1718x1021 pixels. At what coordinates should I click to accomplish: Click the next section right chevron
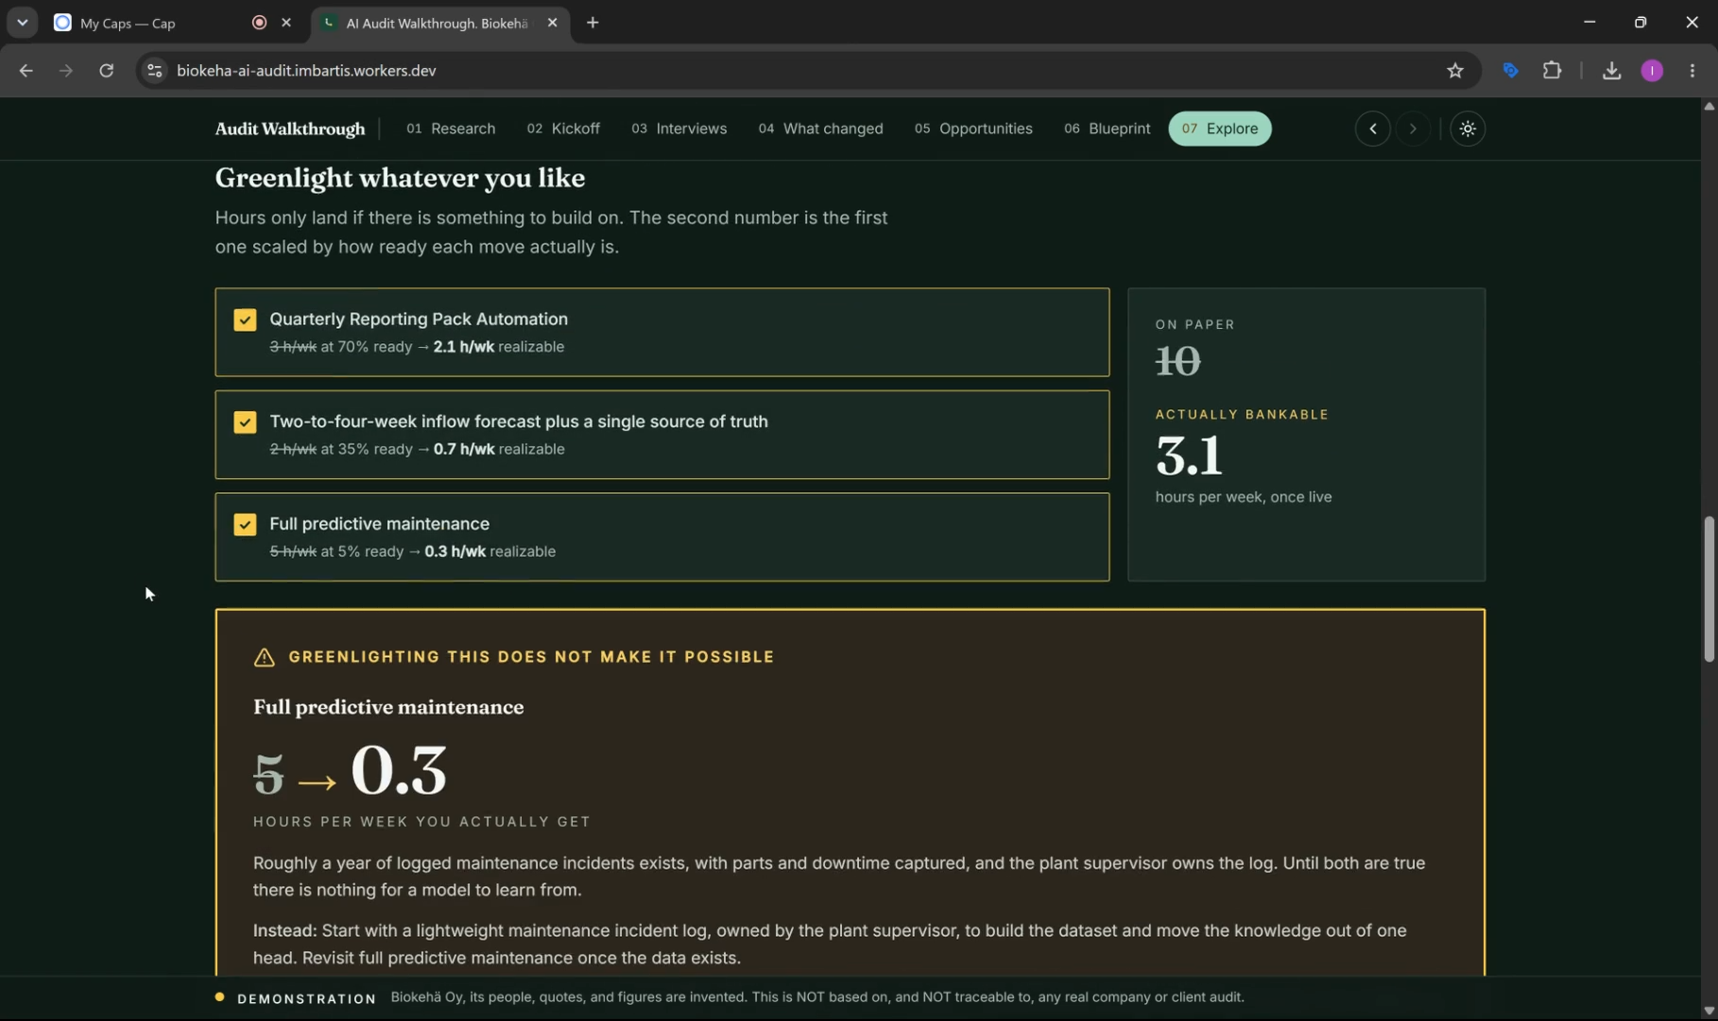tap(1413, 129)
